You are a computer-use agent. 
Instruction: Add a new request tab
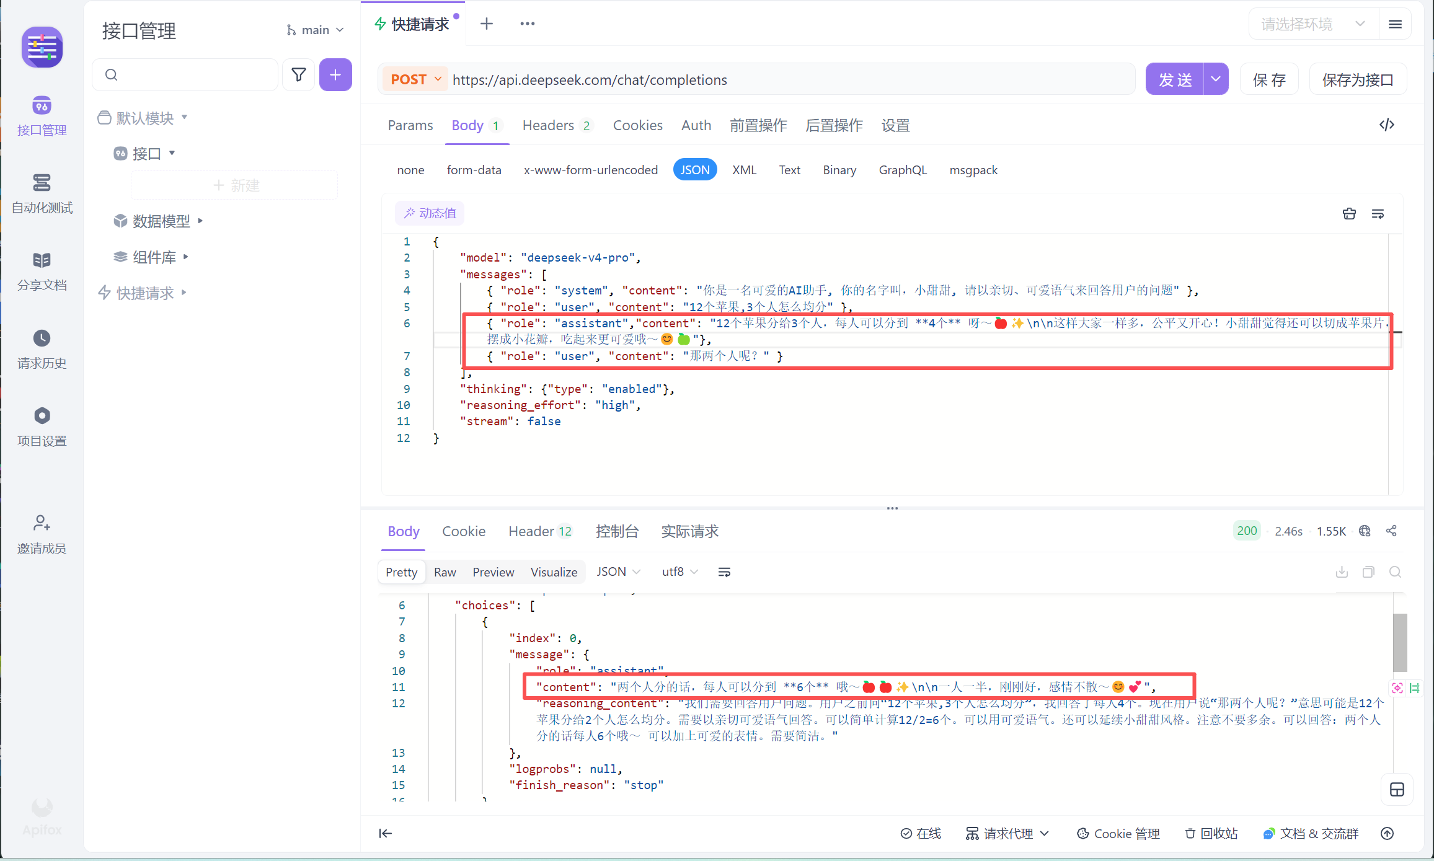click(x=487, y=24)
